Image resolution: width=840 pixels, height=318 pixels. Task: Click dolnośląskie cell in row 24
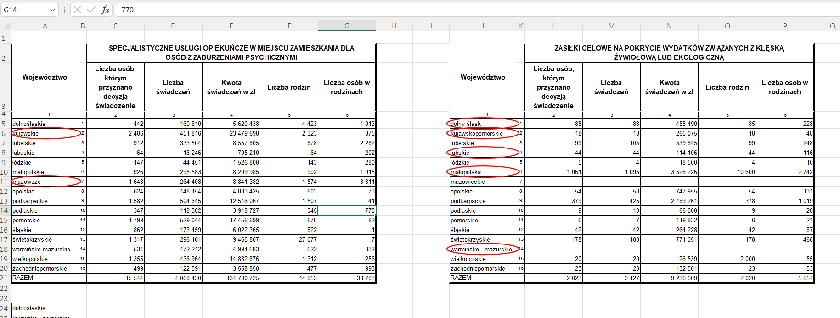[45, 308]
